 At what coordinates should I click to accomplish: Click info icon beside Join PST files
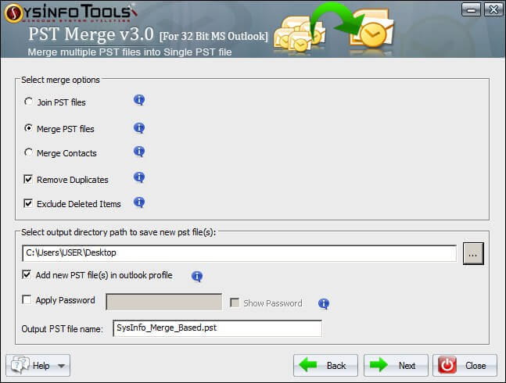click(139, 100)
